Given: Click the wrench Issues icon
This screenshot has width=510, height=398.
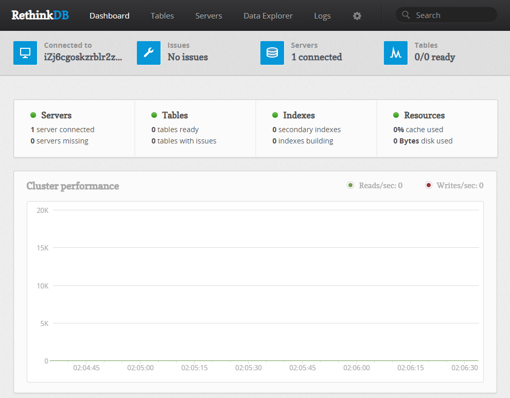Looking at the screenshot, I should (x=149, y=53).
